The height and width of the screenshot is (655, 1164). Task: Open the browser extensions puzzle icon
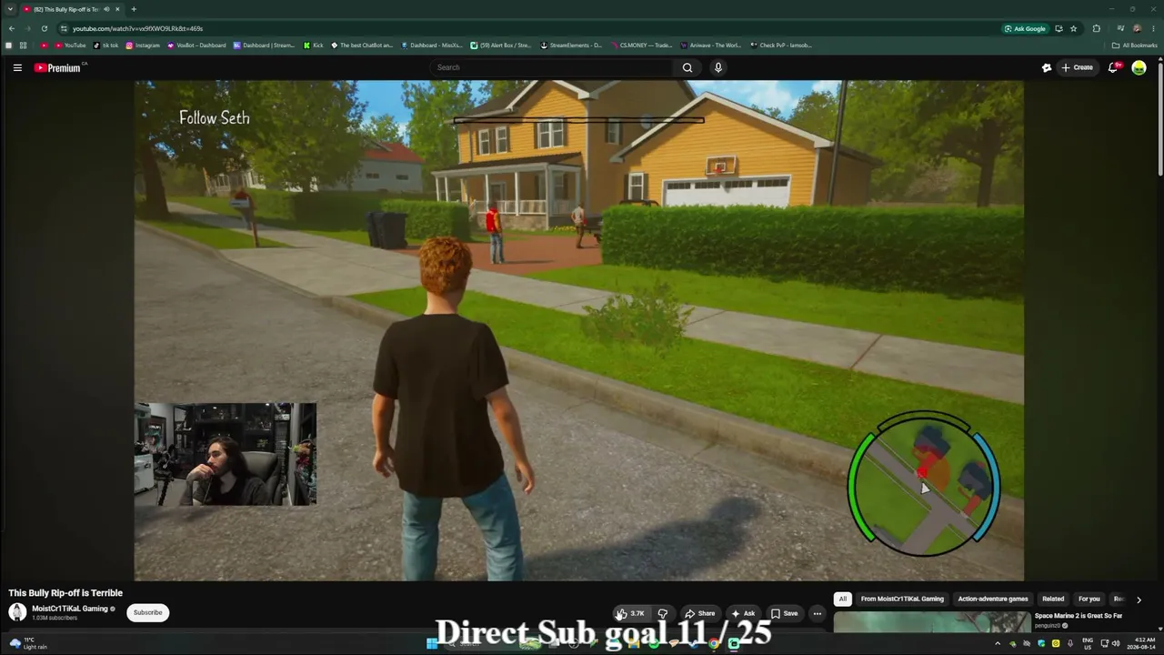point(1096,28)
